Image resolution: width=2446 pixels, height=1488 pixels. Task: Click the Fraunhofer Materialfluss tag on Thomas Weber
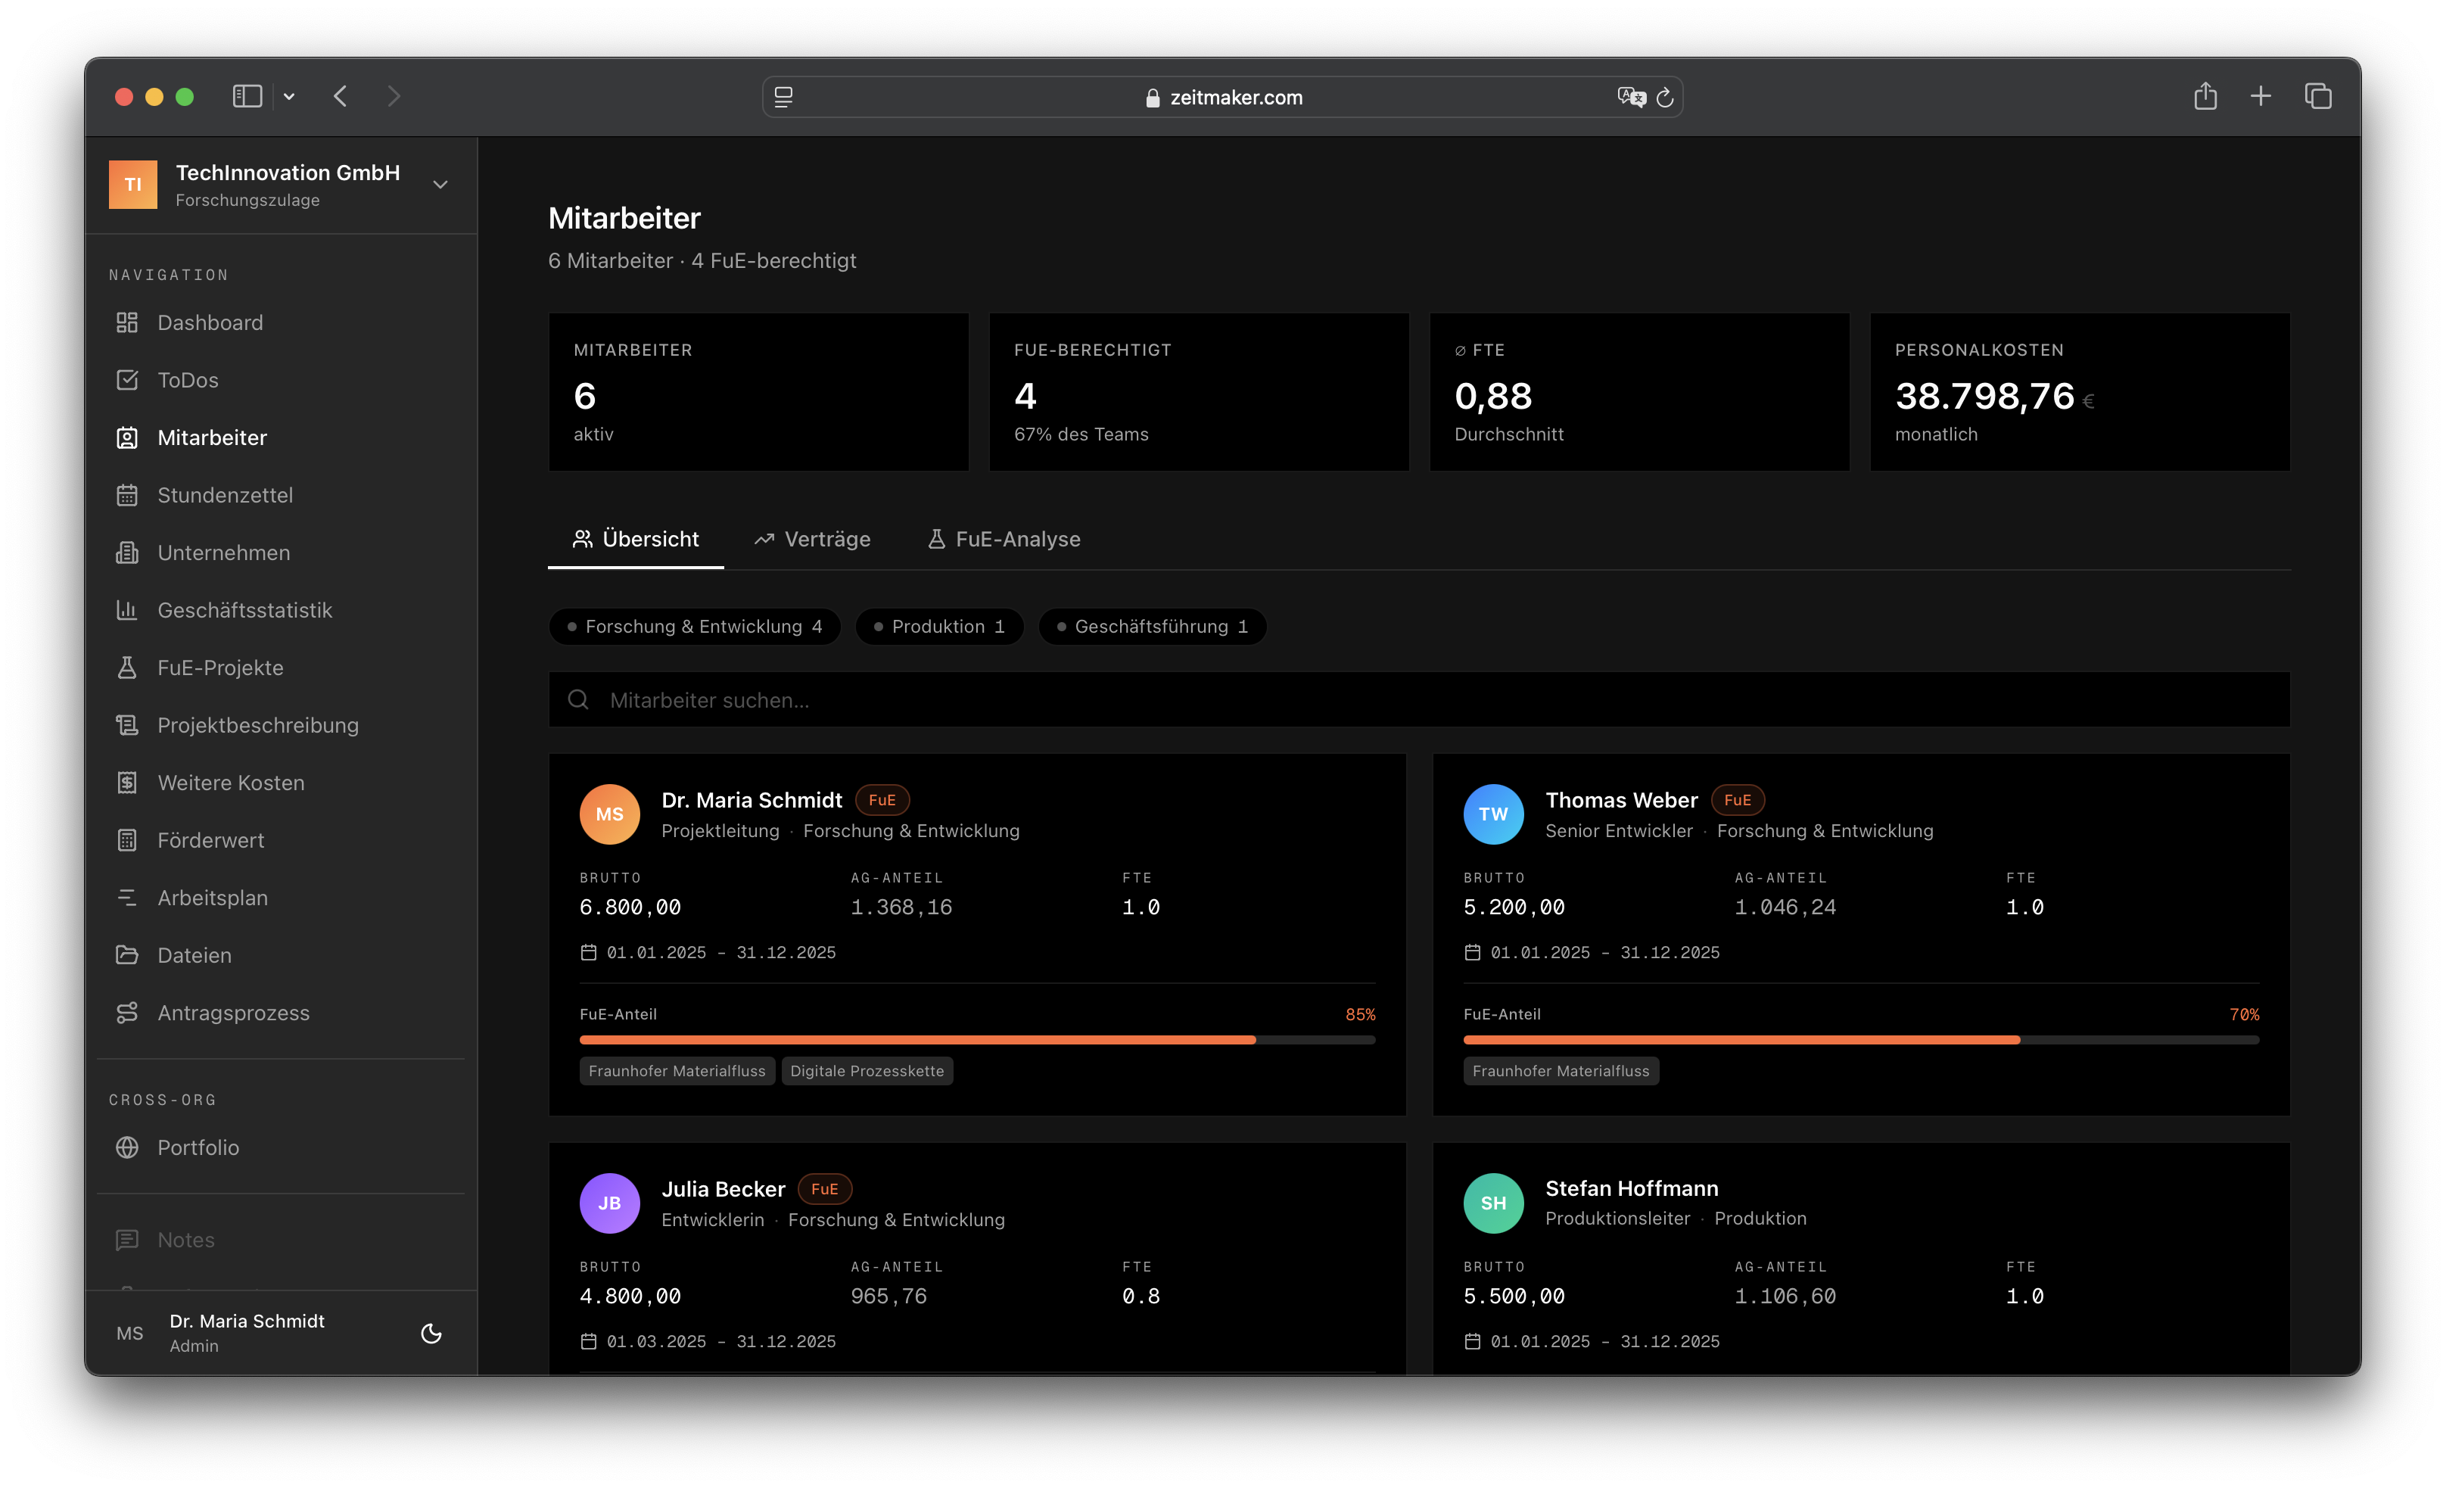click(x=1560, y=1071)
